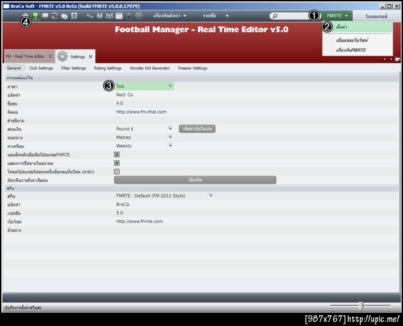Open the Rating Settings tab
Image resolution: width=403 pixels, height=326 pixels.
[x=107, y=68]
